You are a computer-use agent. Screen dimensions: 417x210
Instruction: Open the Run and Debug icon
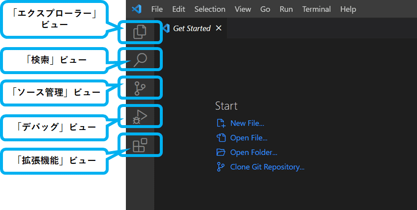point(140,117)
